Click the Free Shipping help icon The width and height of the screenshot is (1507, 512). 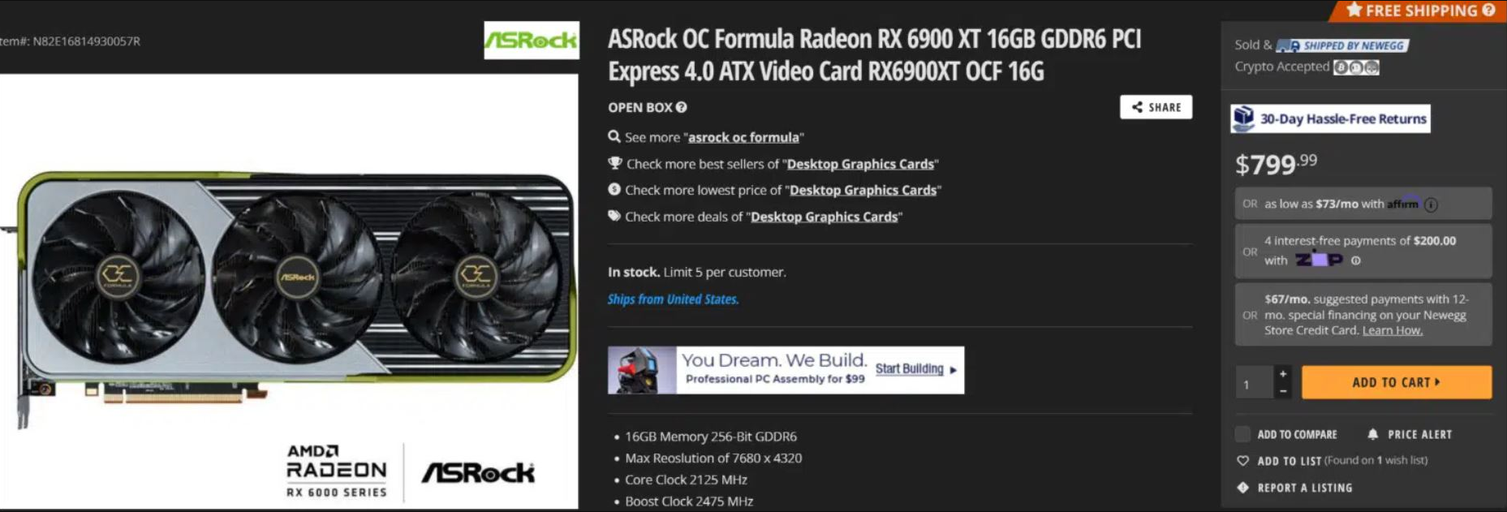(1488, 11)
